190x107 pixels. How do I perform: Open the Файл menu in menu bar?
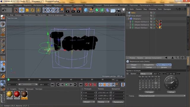(x=3, y=5)
